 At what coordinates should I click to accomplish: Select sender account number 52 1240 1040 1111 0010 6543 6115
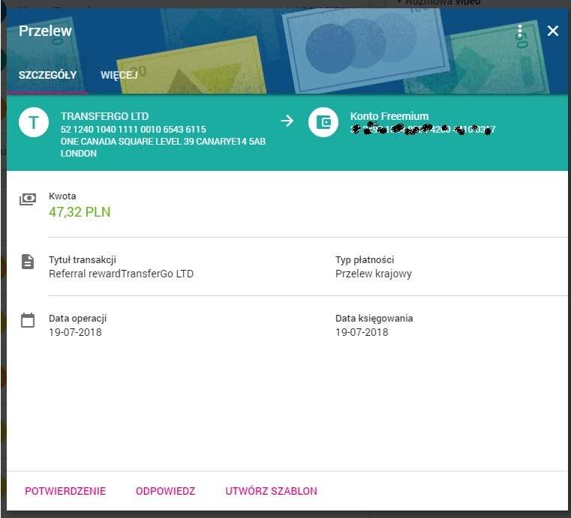pyautogui.click(x=134, y=130)
